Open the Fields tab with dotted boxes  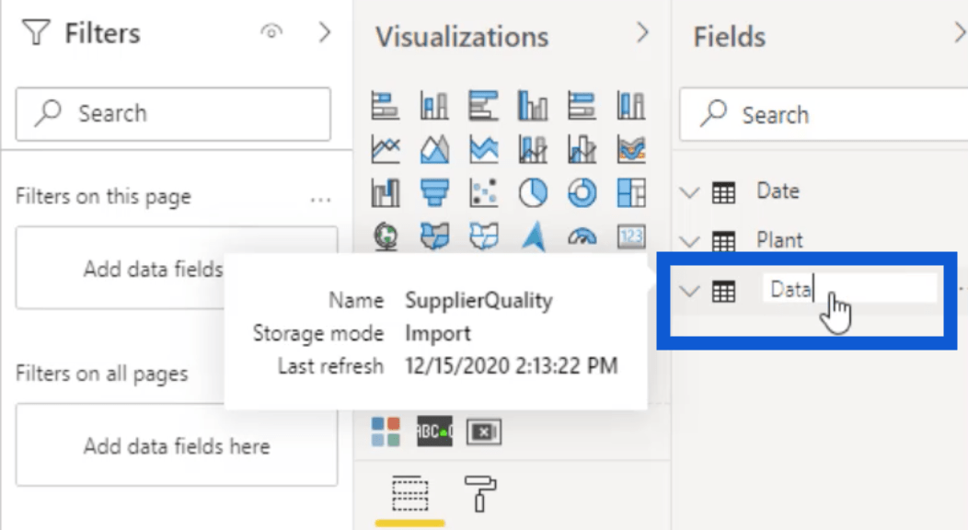pyautogui.click(x=409, y=494)
